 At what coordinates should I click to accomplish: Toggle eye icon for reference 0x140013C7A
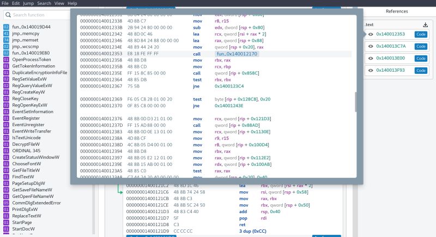[x=371, y=46]
